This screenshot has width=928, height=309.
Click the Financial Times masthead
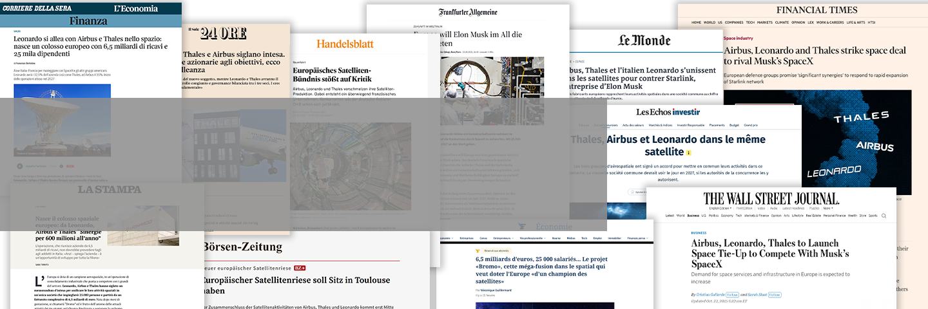816,10
